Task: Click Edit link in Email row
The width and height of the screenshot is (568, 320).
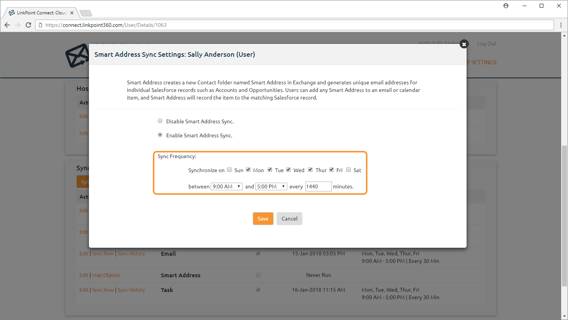Action: (84, 253)
